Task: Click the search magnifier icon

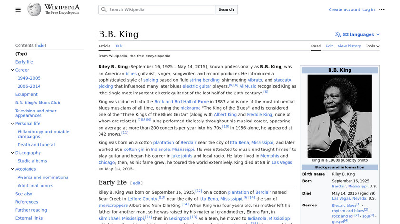Action: 104,9
